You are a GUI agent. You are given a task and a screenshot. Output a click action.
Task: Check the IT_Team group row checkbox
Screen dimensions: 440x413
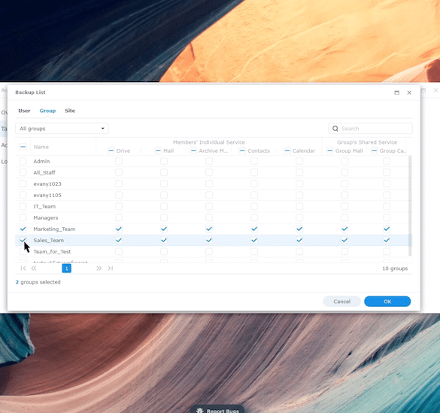click(x=23, y=206)
